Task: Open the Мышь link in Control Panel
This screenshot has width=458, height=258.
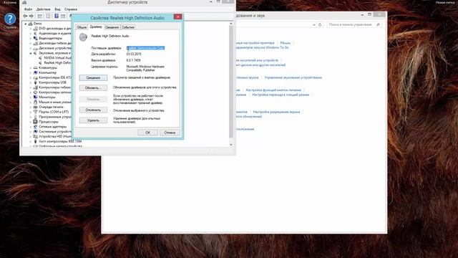Action: 286,43
